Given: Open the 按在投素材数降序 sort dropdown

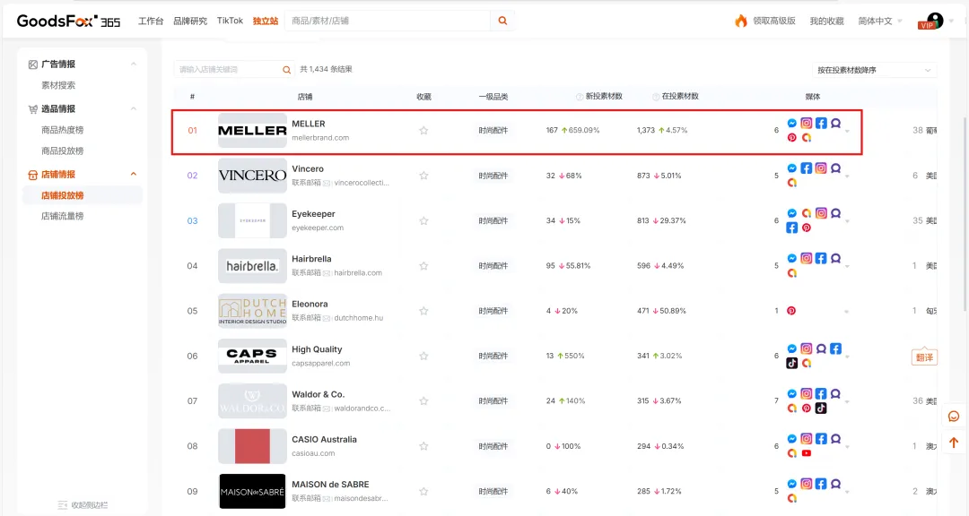Looking at the screenshot, I should (874, 70).
